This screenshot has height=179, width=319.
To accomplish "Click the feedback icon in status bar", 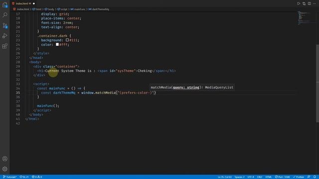I will [x=309, y=177].
